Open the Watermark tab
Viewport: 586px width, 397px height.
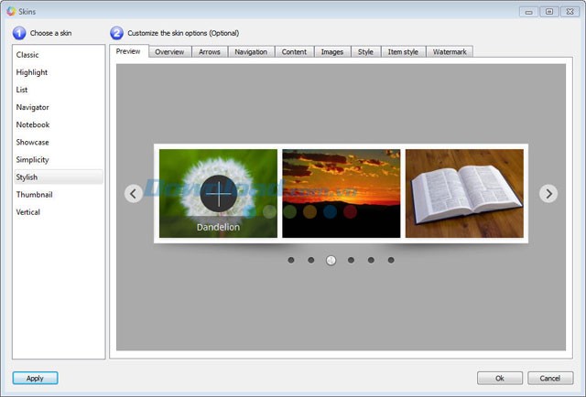click(x=450, y=52)
